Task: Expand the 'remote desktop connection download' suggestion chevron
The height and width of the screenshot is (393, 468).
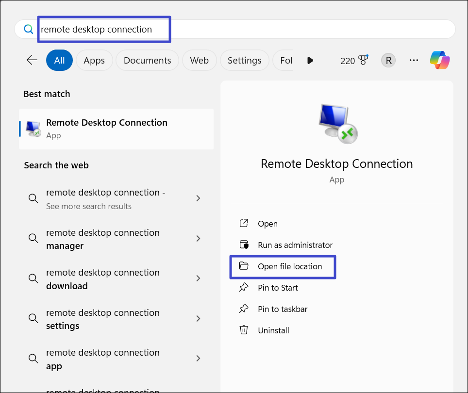Action: 198,278
